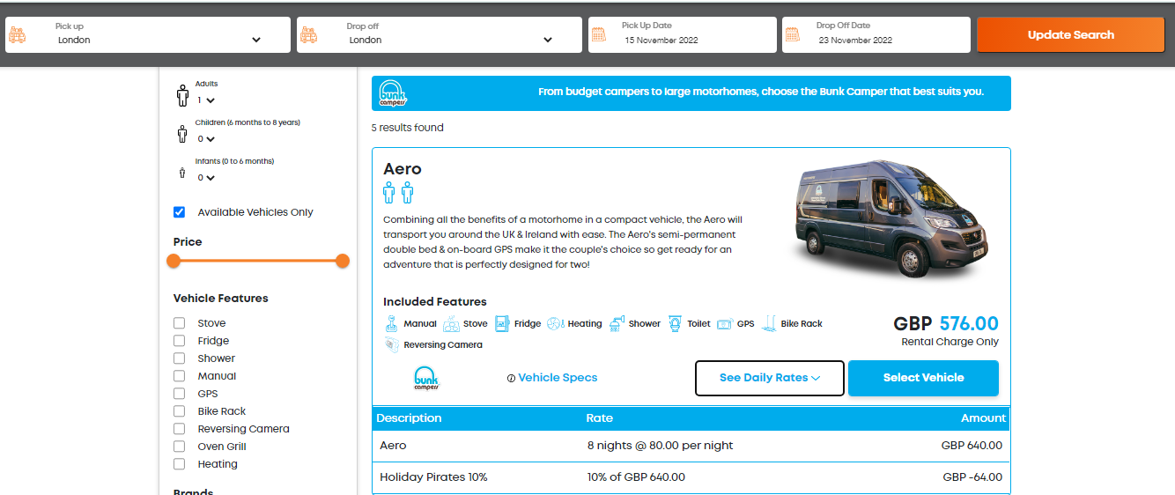Click the Fridge feature icon
Image resolution: width=1175 pixels, height=495 pixels.
coord(502,323)
